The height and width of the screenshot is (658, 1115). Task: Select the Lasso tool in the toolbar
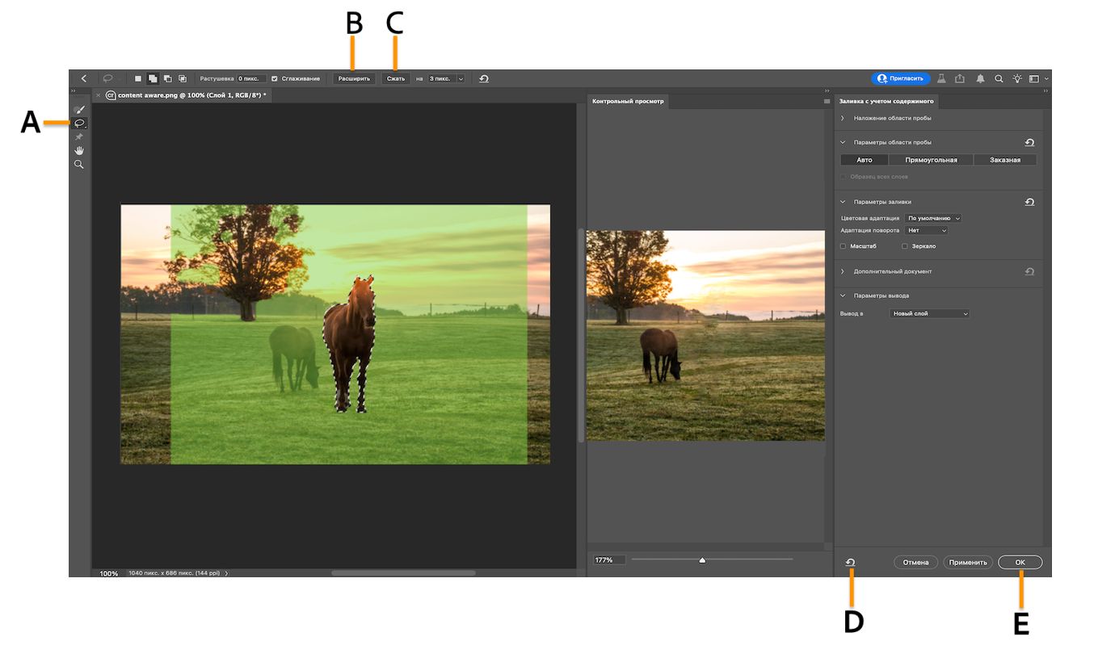(x=78, y=123)
